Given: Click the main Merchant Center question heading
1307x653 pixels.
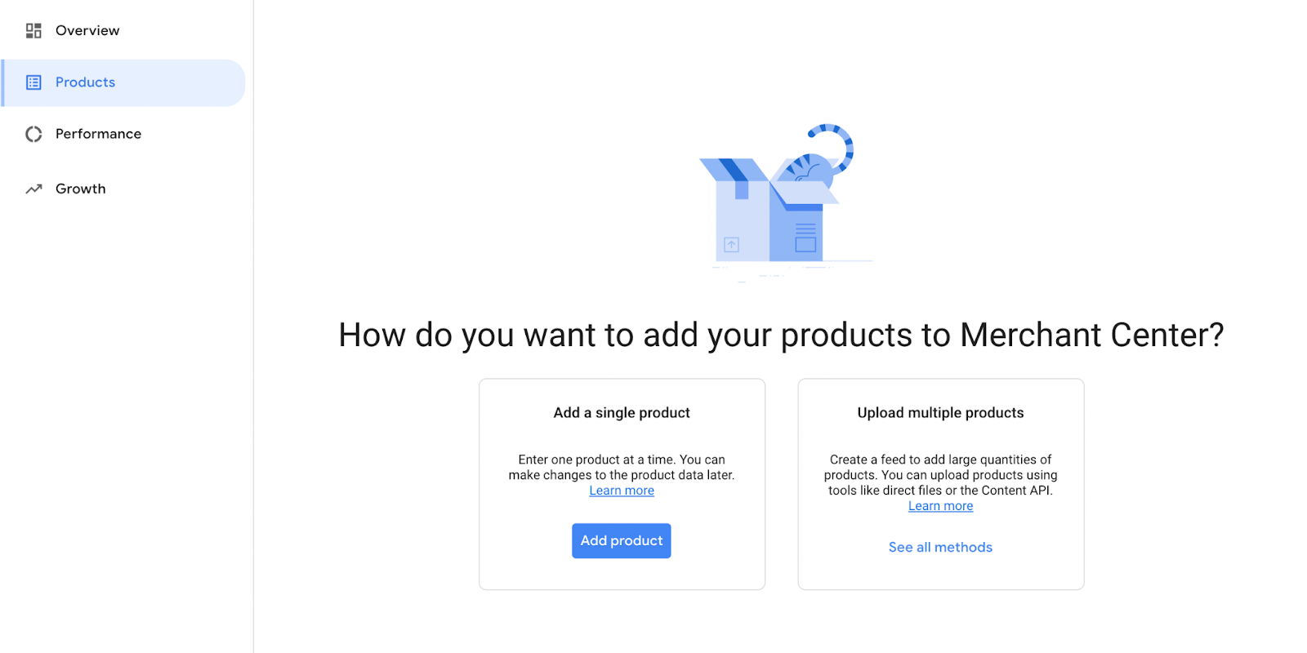Looking at the screenshot, I should [x=781, y=335].
